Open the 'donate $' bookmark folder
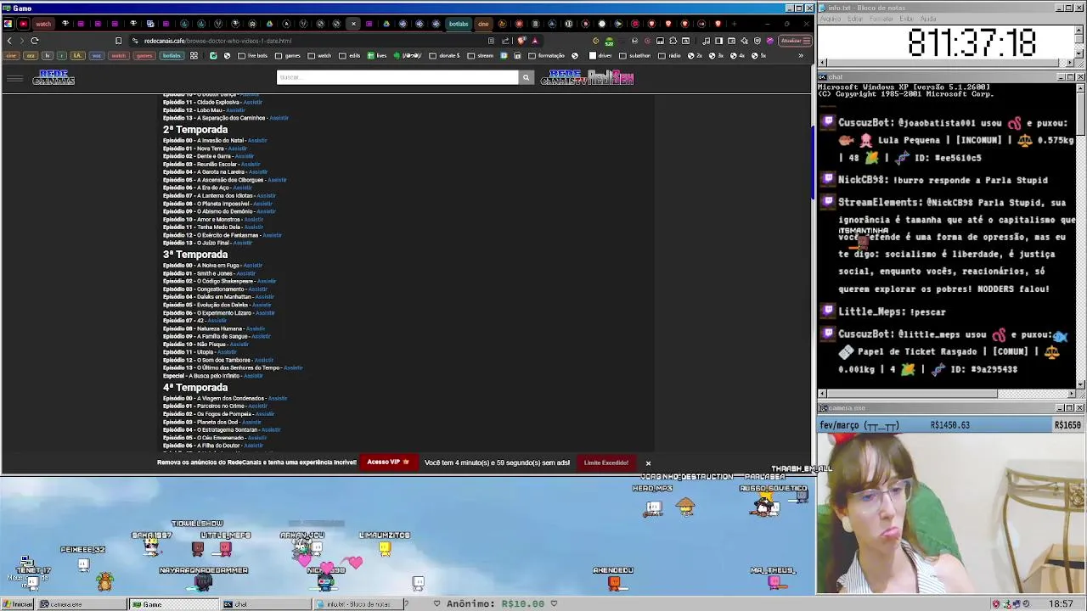 [x=445, y=56]
